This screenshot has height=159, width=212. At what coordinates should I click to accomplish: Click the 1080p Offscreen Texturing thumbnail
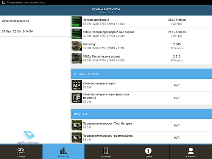(x=76, y=58)
